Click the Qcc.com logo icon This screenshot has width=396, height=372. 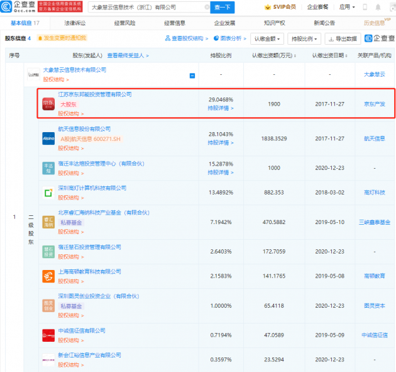coord(6,6)
